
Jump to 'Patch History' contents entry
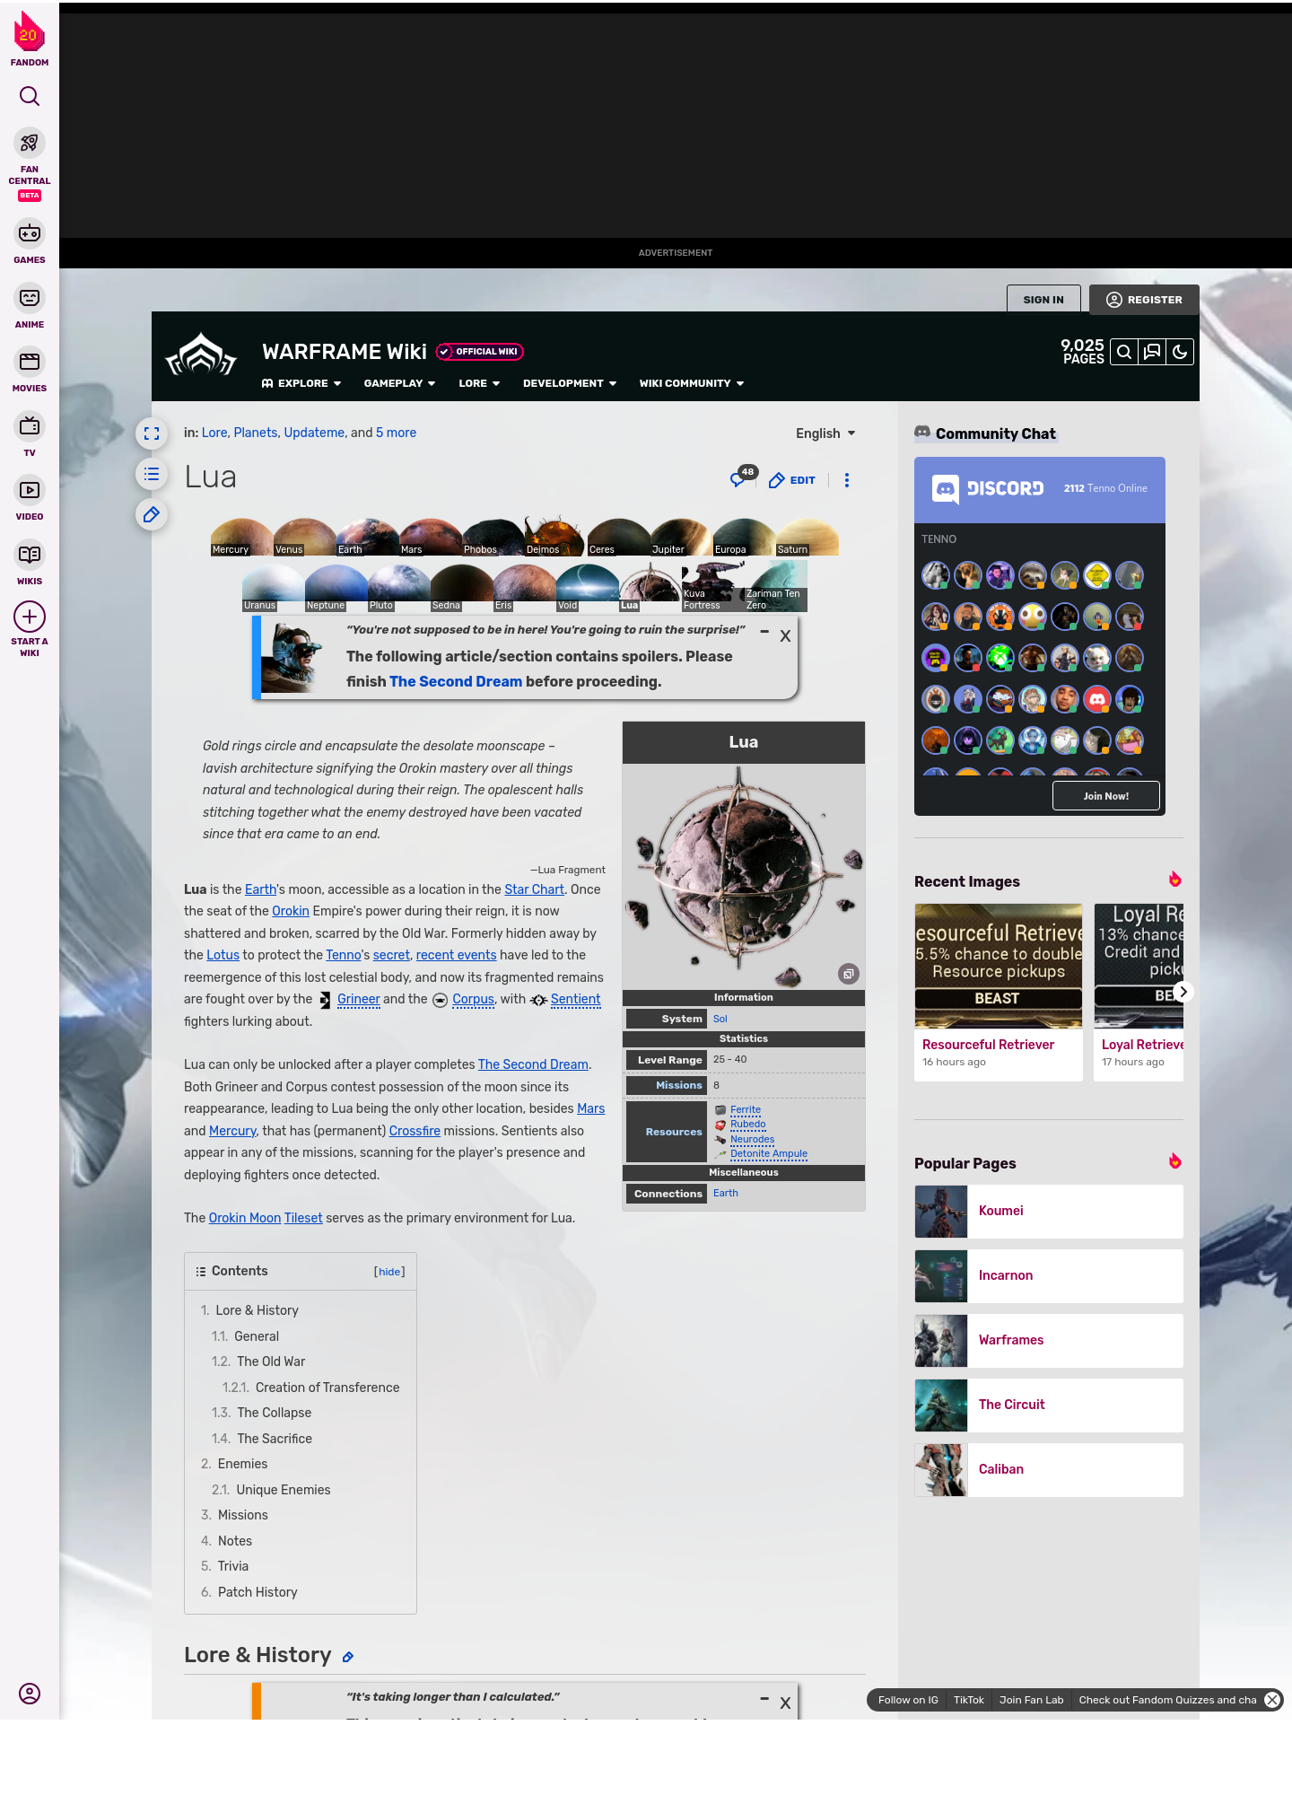pyautogui.click(x=258, y=1592)
